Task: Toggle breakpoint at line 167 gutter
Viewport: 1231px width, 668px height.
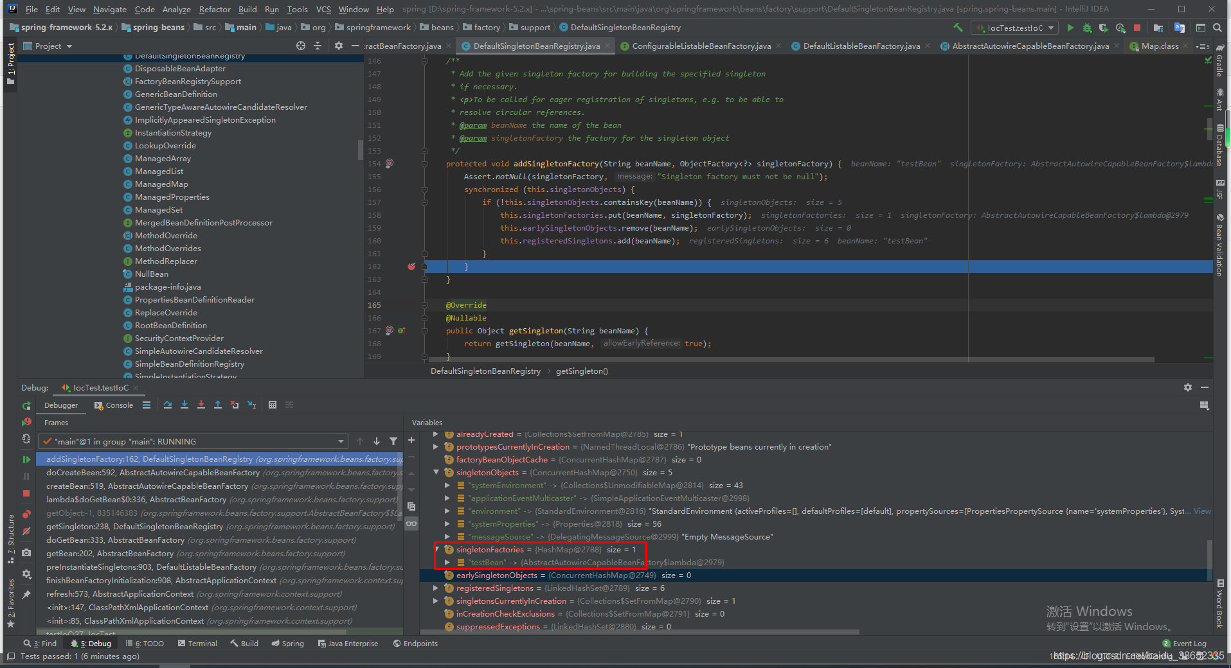Action: point(390,330)
